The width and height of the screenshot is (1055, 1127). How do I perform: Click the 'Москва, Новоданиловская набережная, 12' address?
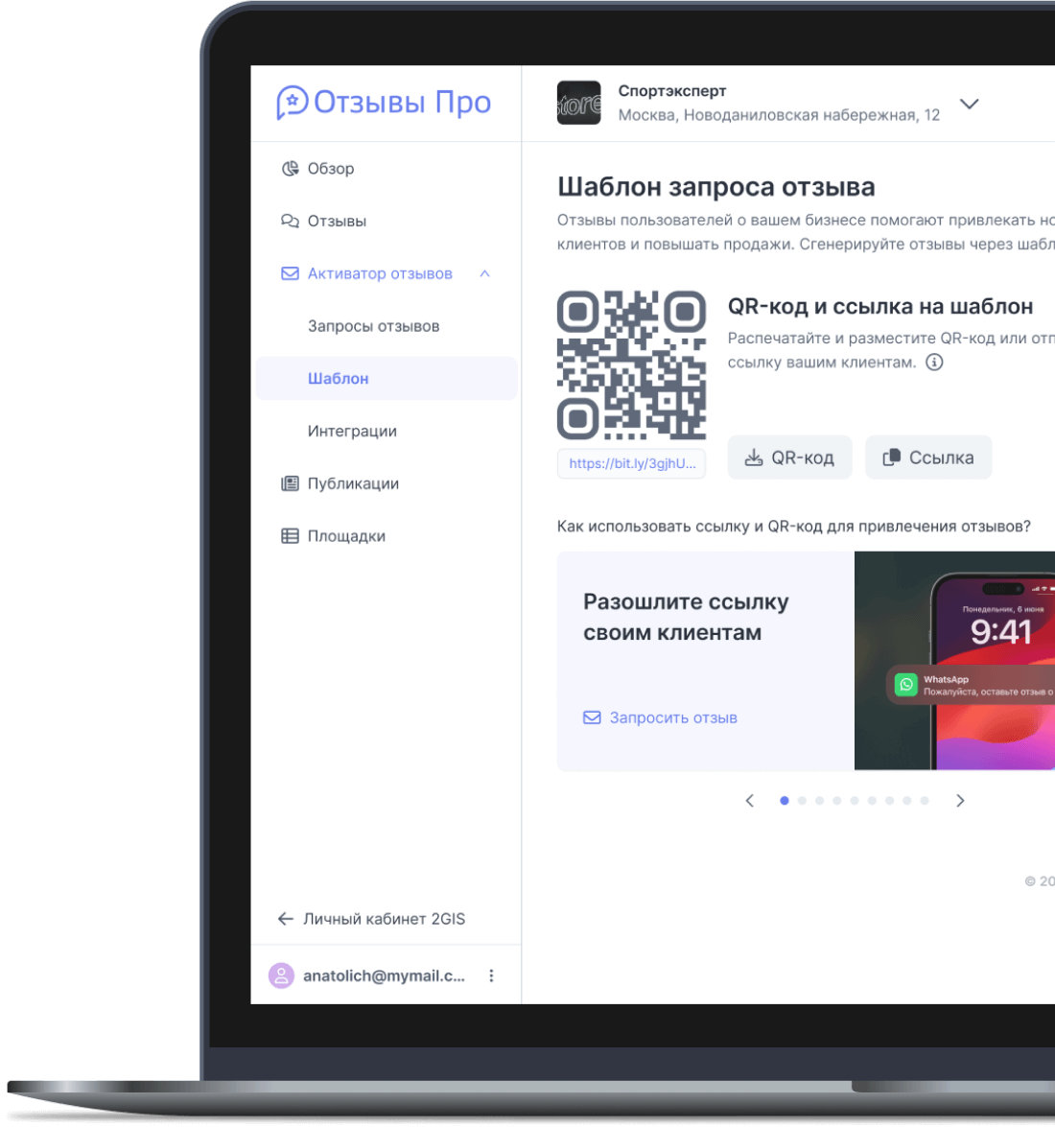[x=779, y=115]
